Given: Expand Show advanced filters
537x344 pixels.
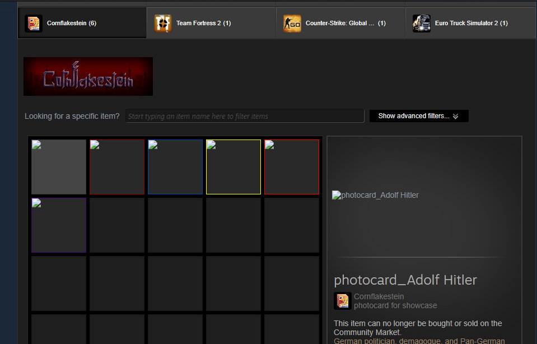Looking at the screenshot, I should [419, 116].
